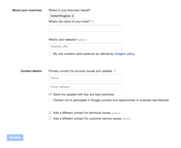The width and height of the screenshot is (181, 148).
Task: Click plus icon for customer service issues contact
Action: tap(50, 118)
